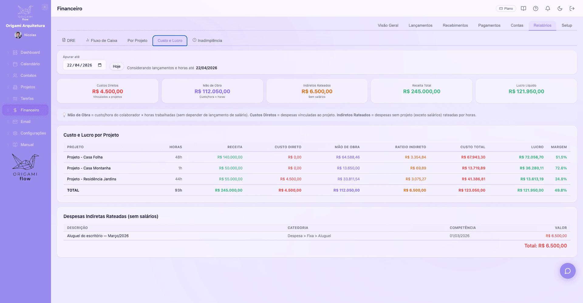Click the Custos Diretos summary card

coord(107,91)
